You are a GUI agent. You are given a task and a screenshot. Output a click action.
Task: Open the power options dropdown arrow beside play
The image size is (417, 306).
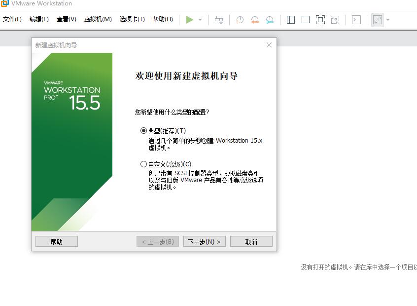[x=200, y=20]
